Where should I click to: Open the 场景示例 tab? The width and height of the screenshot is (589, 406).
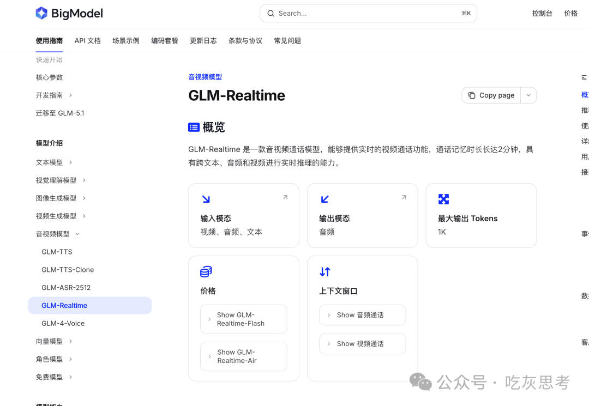(126, 40)
